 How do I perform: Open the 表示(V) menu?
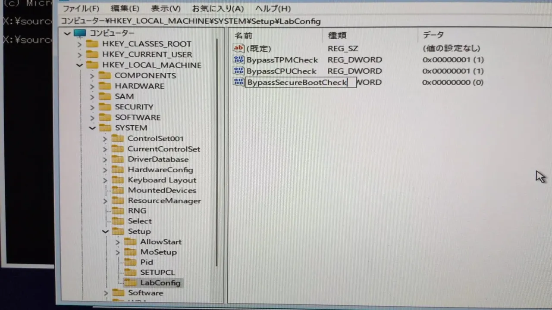coord(166,9)
